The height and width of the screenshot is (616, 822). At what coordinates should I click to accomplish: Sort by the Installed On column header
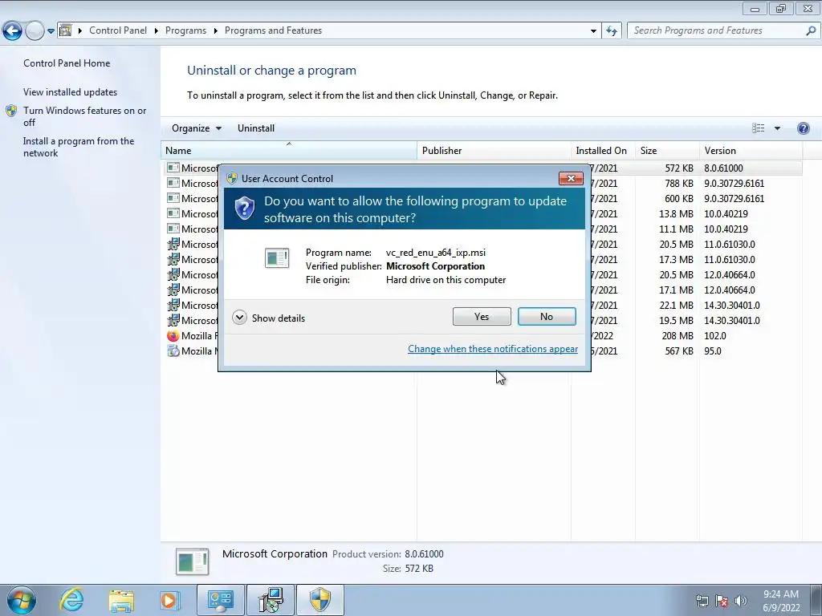[x=603, y=150]
